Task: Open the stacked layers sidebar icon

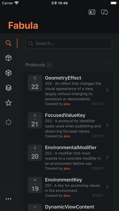Action: click(x=8, y=88)
